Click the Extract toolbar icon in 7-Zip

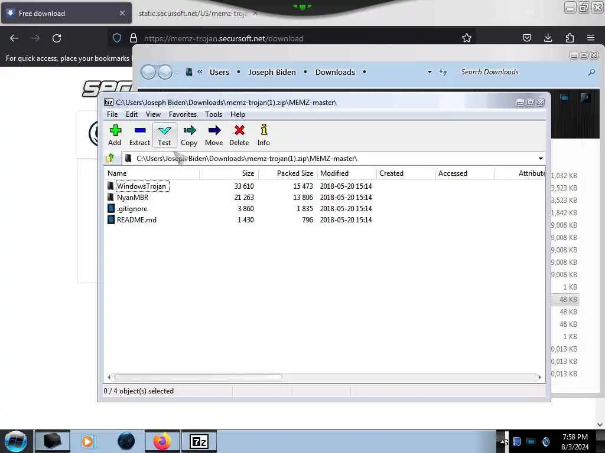[x=139, y=135]
